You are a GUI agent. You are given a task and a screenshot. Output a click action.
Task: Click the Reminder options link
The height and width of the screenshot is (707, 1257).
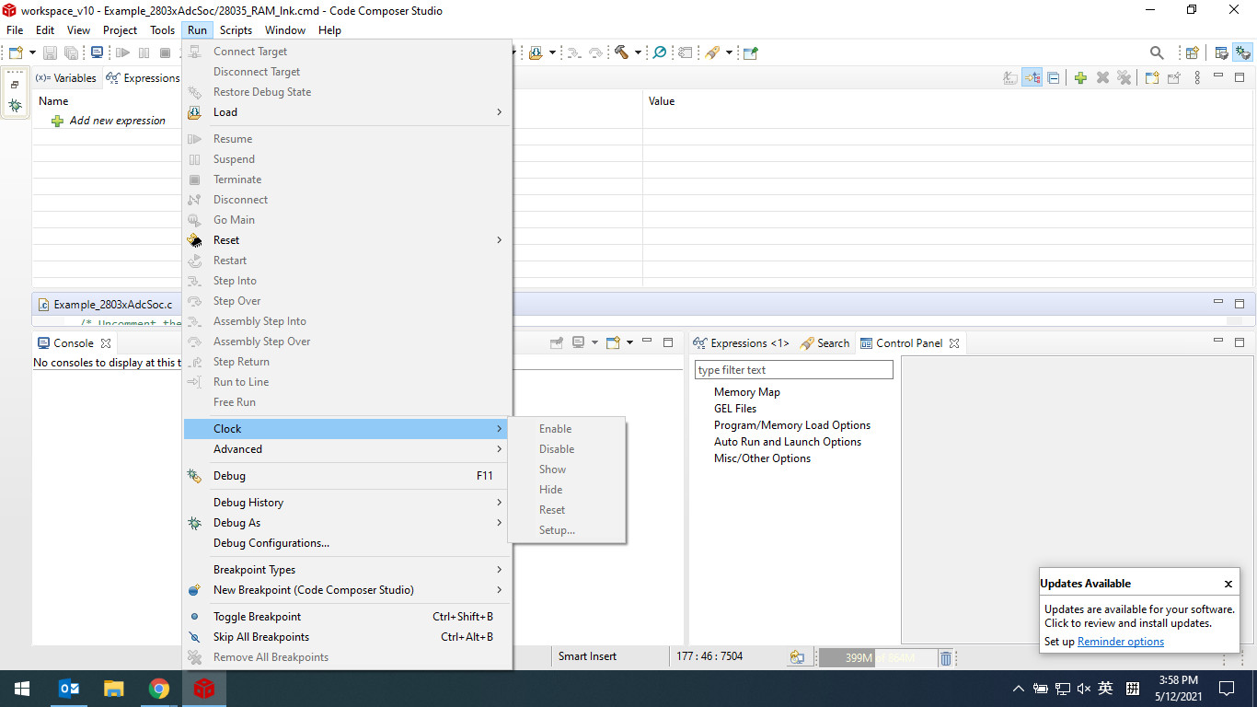(x=1121, y=642)
